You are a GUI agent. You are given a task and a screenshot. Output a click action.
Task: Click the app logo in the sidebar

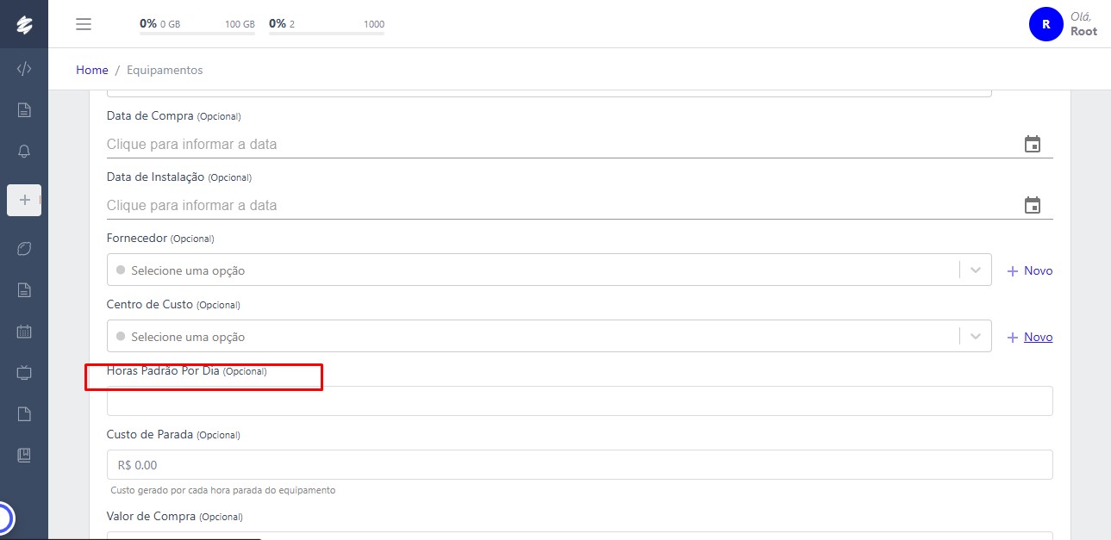point(24,25)
